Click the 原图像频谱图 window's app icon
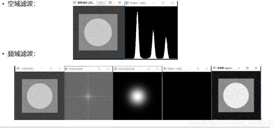This screenshot has height=129, width=276. (66, 69)
